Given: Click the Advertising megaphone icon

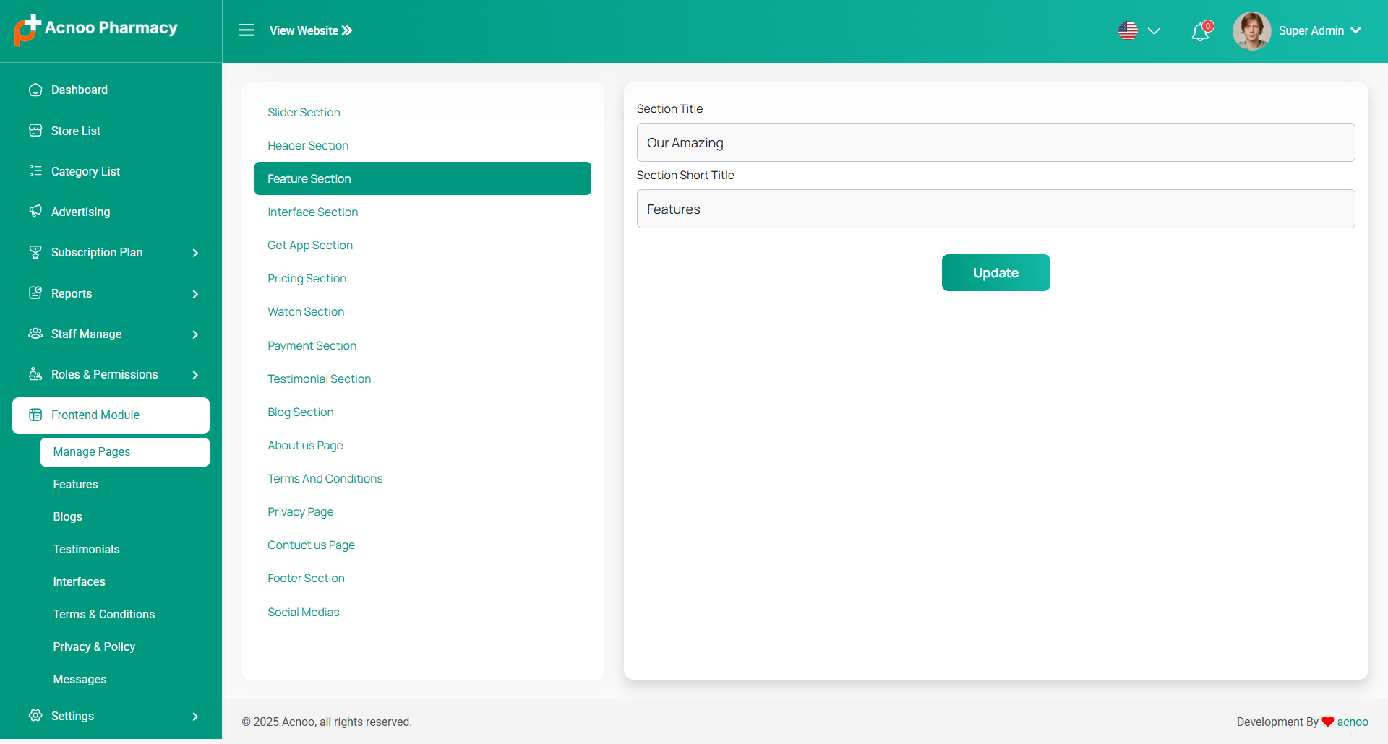Looking at the screenshot, I should coord(35,212).
